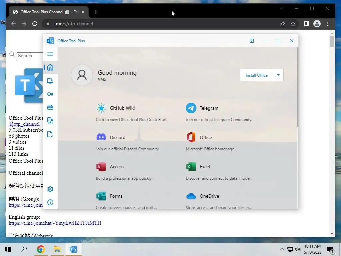Expand the Install Office dropdown arrow
This screenshot has height=256, width=341.
tap(278, 75)
